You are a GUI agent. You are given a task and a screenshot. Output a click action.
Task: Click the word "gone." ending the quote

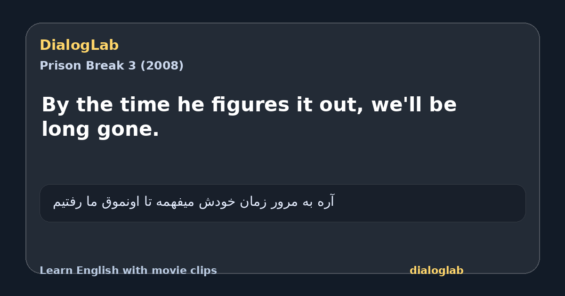tap(128, 130)
